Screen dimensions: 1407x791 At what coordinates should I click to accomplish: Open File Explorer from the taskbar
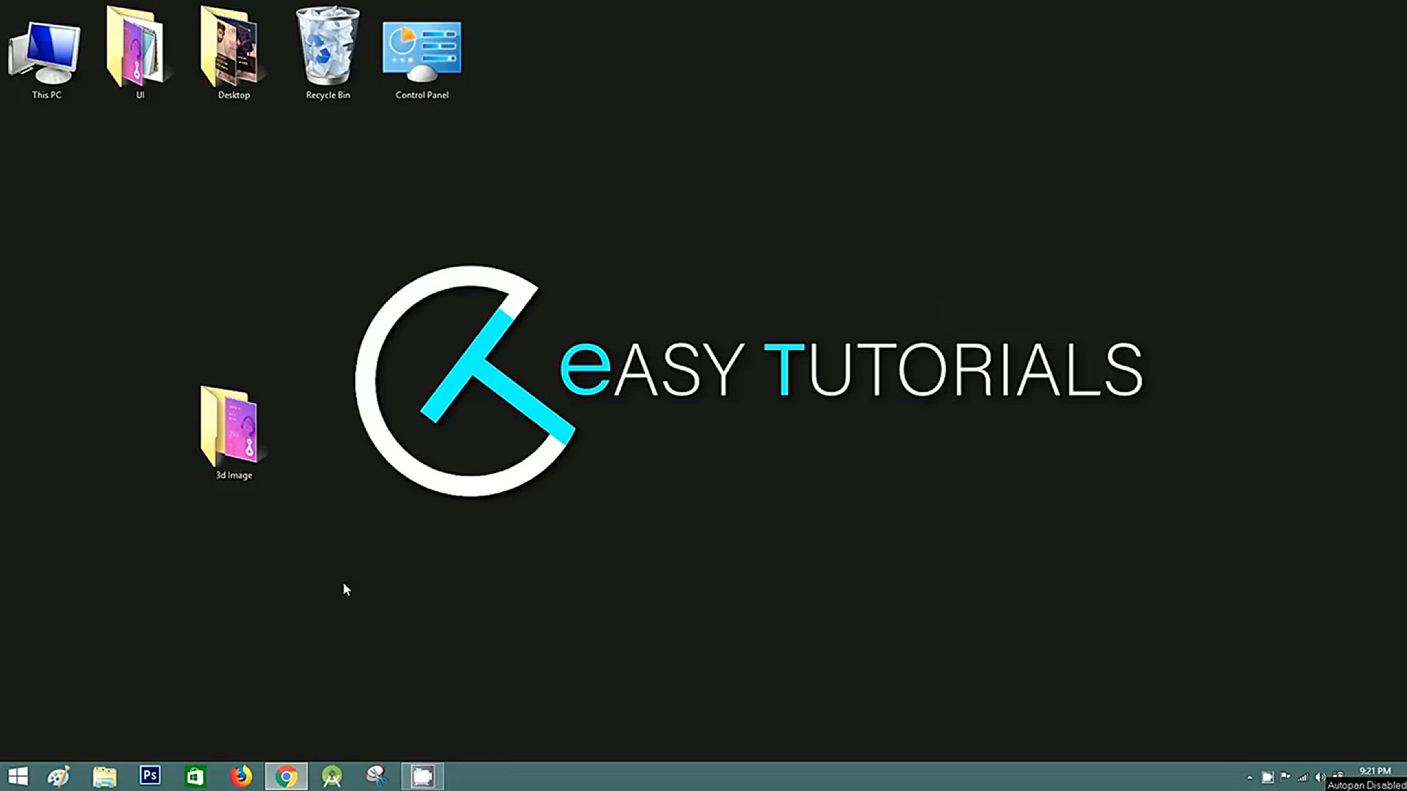[x=105, y=776]
